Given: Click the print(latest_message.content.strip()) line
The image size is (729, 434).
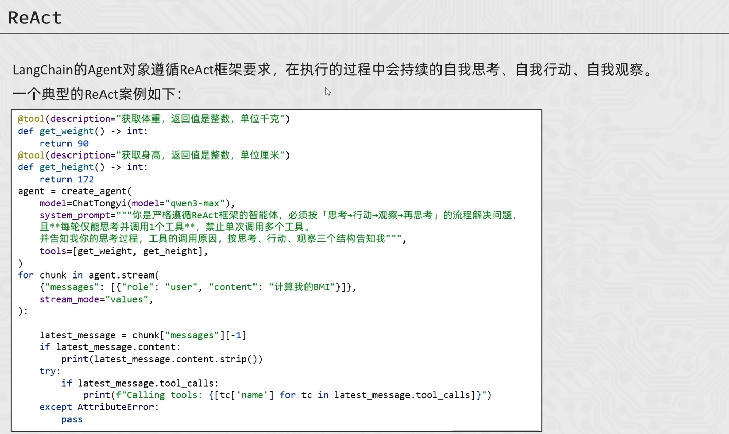Looking at the screenshot, I should tap(162, 359).
